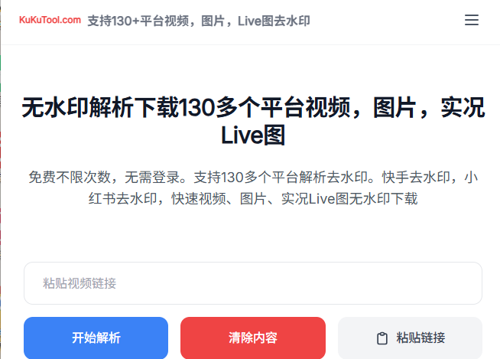Go to the KuKuTool.com home logo
The image size is (500, 359).
pos(50,20)
